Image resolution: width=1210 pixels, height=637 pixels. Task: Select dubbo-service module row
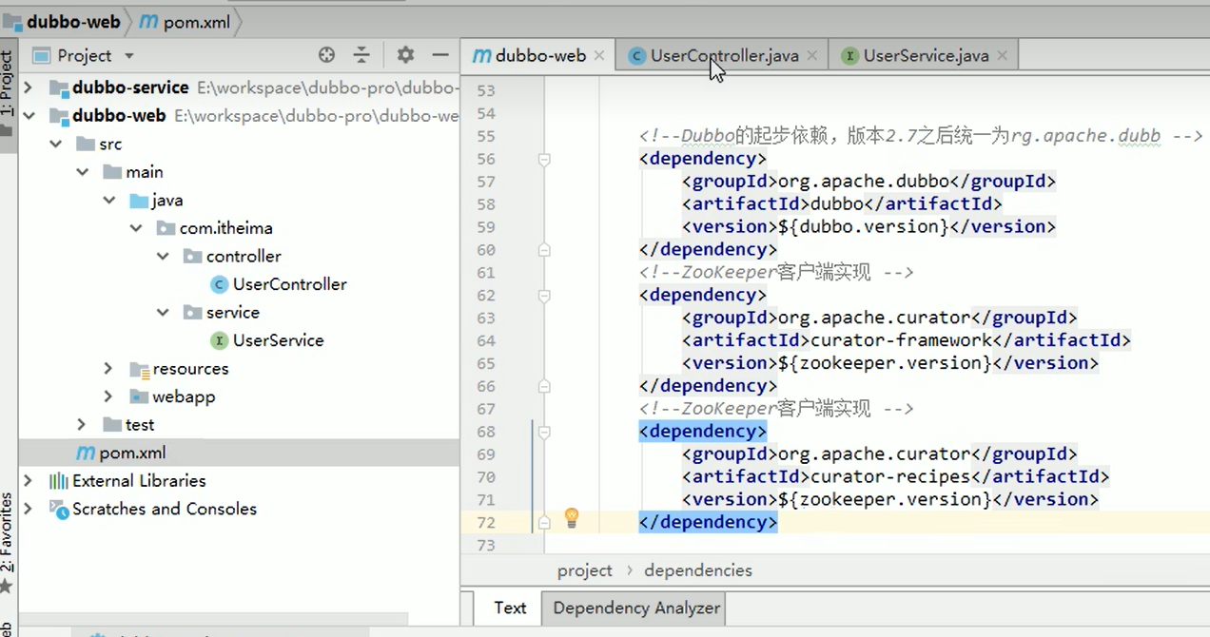(x=238, y=87)
